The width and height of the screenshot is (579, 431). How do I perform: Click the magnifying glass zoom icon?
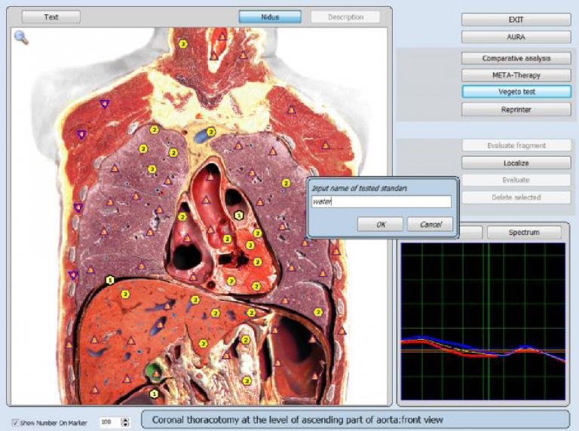coord(21,38)
